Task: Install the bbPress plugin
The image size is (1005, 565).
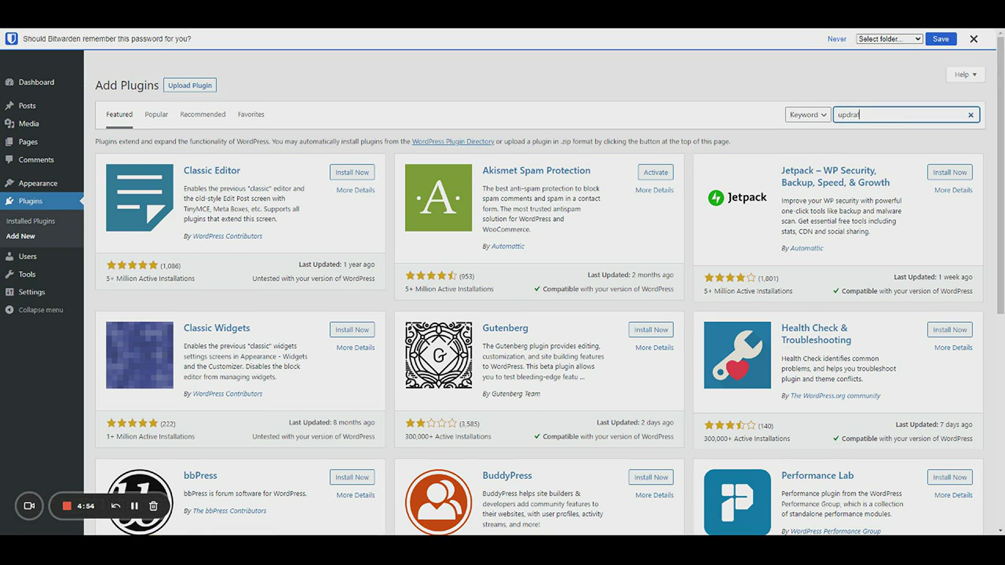Action: (x=352, y=477)
